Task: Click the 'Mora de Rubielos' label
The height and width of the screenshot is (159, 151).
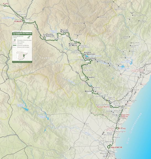Action: pyautogui.click(x=65, y=31)
